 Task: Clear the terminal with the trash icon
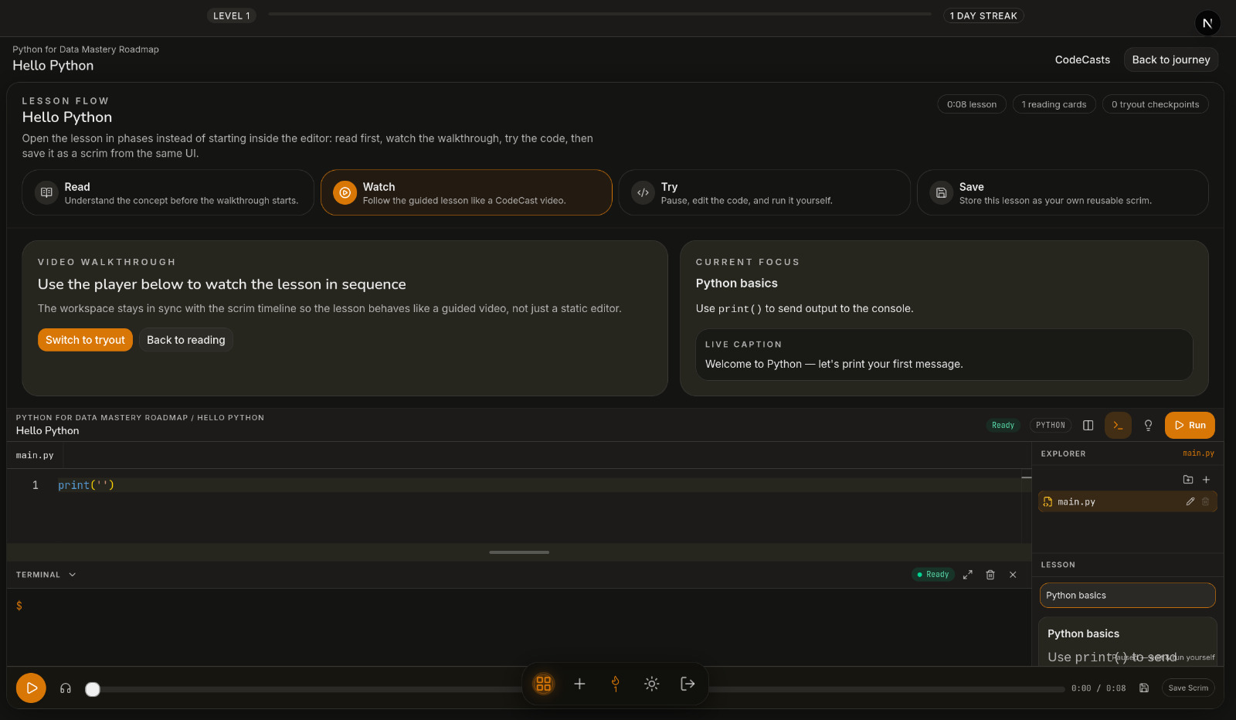pyautogui.click(x=990, y=575)
